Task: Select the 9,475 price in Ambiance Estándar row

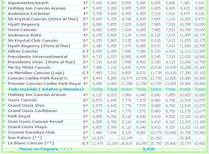Action: [x=185, y=14]
